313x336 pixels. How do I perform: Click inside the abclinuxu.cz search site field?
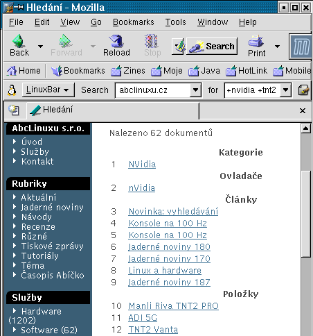click(153, 90)
